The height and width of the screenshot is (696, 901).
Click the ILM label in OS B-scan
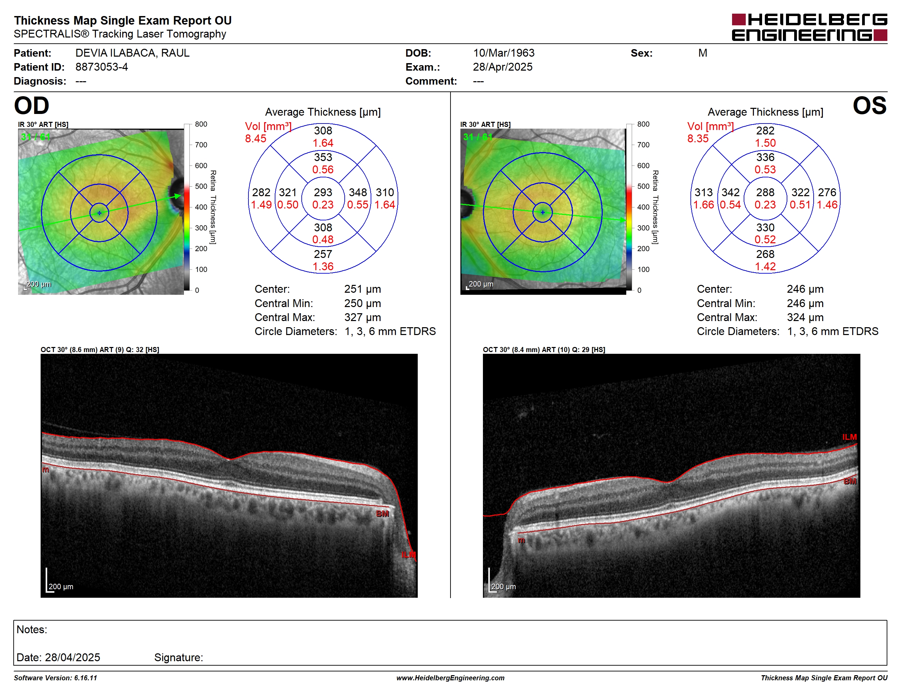[849, 437]
